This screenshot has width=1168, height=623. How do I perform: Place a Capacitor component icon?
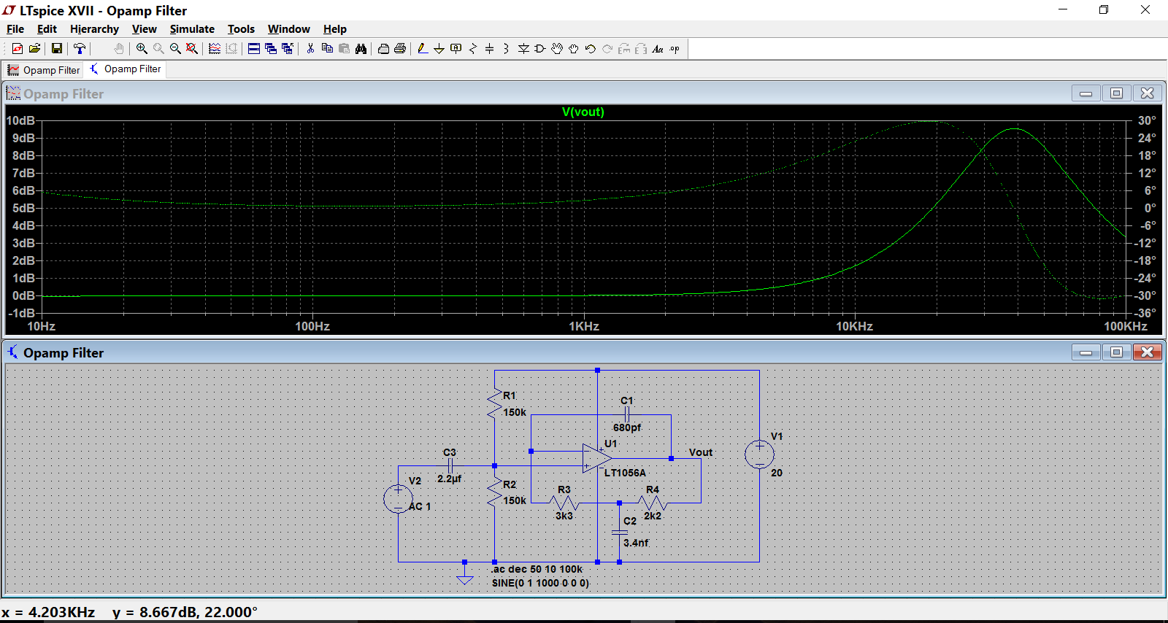pos(490,49)
